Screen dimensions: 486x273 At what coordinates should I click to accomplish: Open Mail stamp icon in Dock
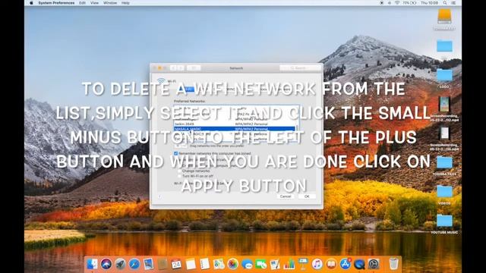click(x=148, y=264)
